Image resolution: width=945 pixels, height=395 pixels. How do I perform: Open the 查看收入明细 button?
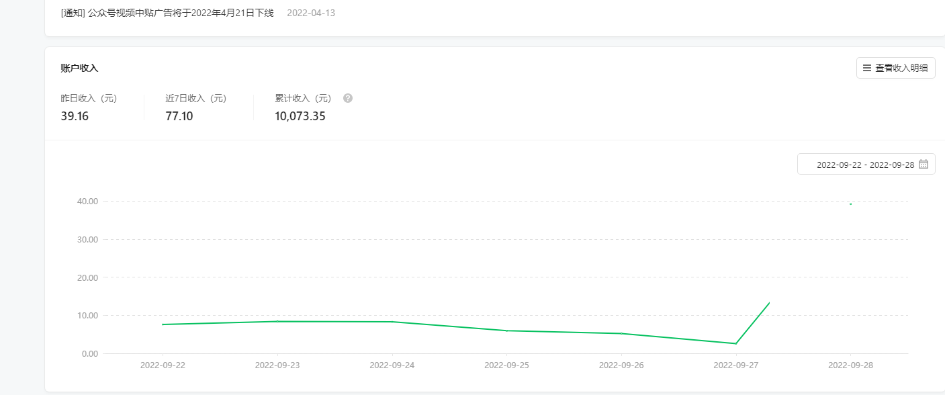[x=896, y=68]
